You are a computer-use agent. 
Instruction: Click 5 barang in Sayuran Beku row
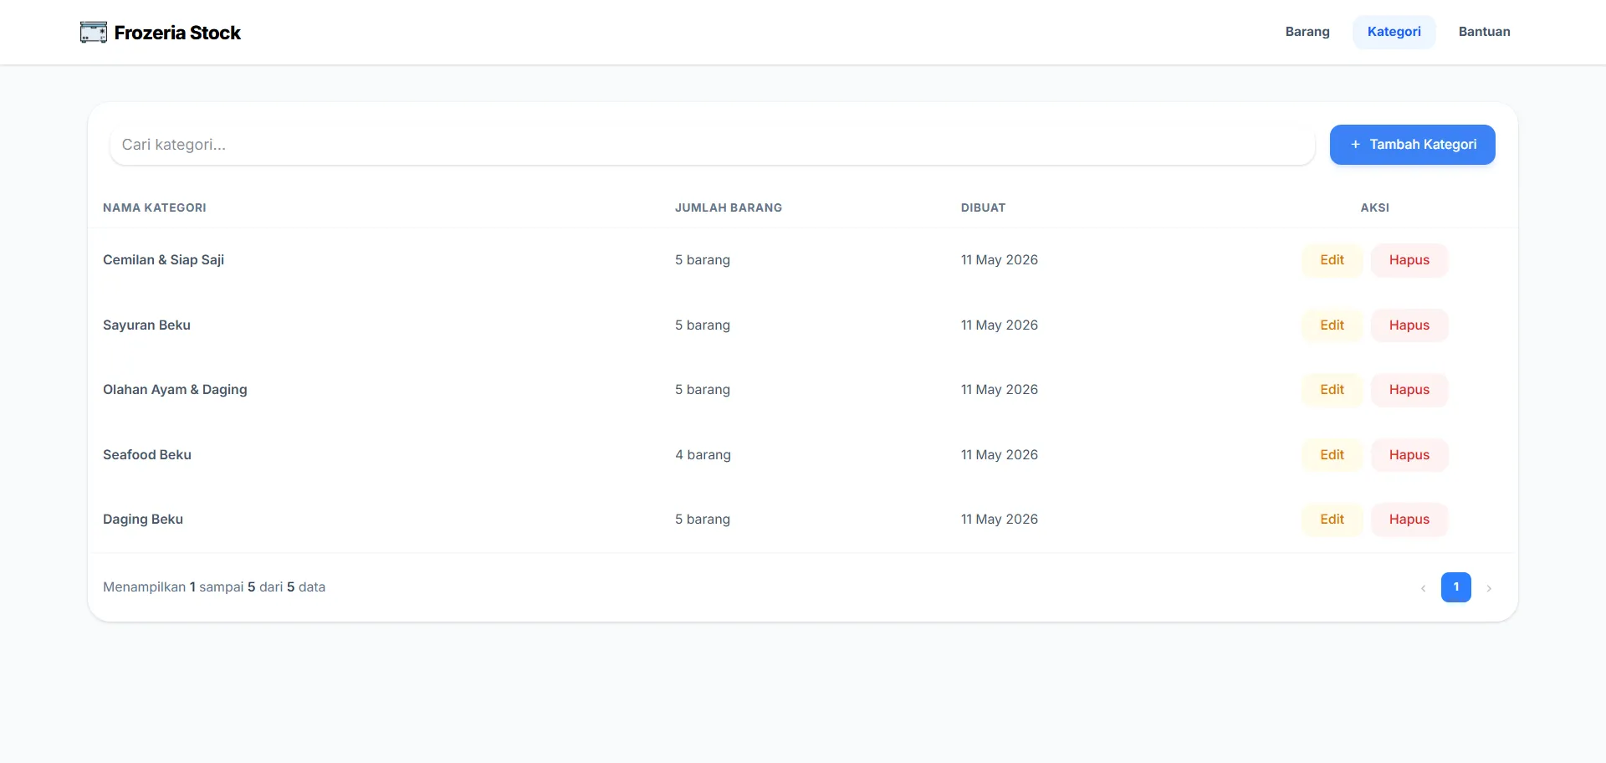click(x=703, y=325)
